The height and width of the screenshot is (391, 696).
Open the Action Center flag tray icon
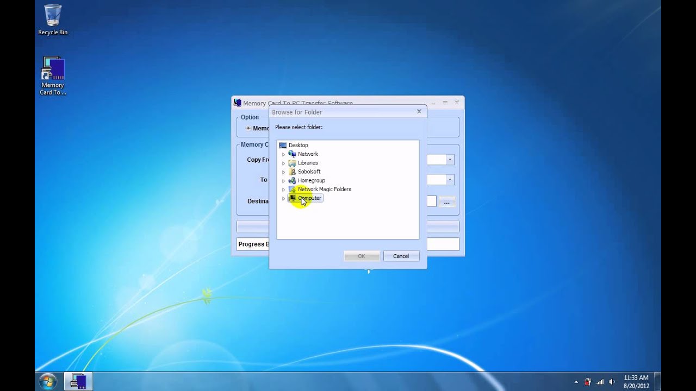tap(588, 382)
